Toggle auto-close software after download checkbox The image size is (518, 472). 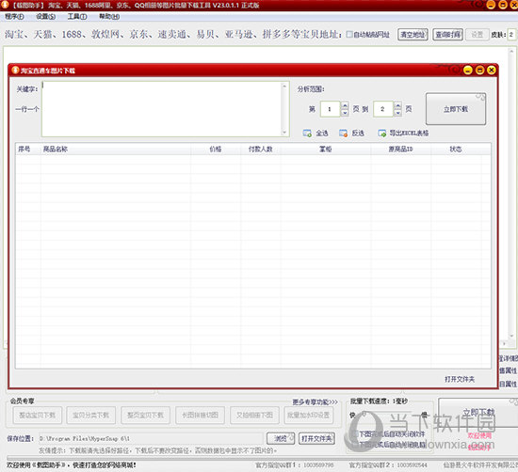pyautogui.click(x=355, y=434)
